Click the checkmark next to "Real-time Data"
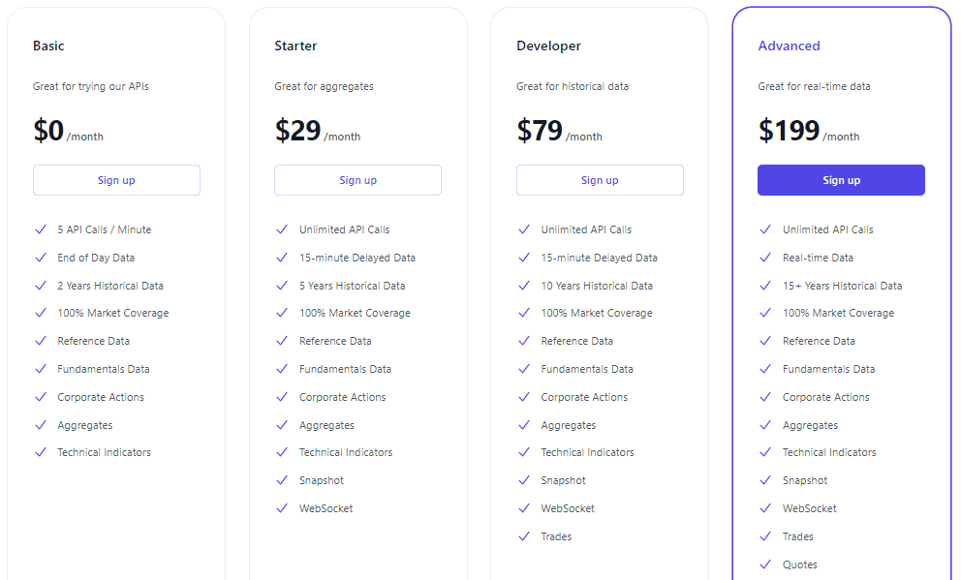The width and height of the screenshot is (961, 580). click(764, 258)
